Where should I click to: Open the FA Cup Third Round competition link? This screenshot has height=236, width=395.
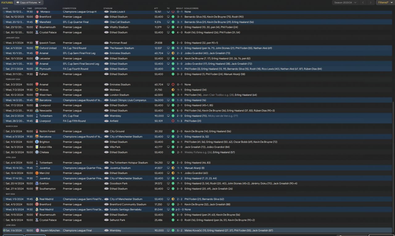(x=74, y=48)
